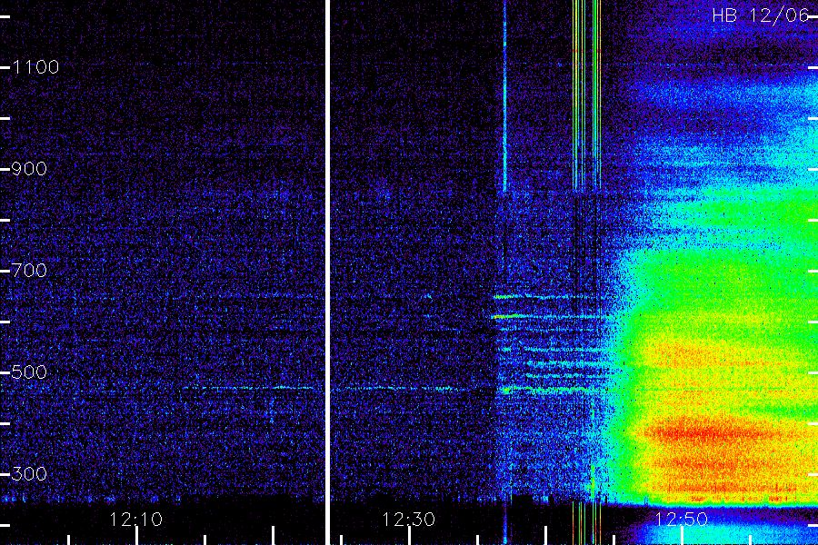Image resolution: width=818 pixels, height=545 pixels.
Task: Click the 12:50 time axis label
Action: tap(681, 520)
